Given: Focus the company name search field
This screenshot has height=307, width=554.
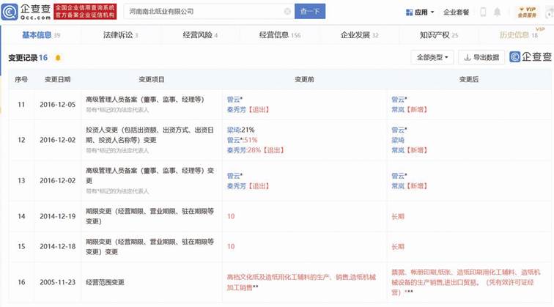Looking at the screenshot, I should [x=205, y=12].
